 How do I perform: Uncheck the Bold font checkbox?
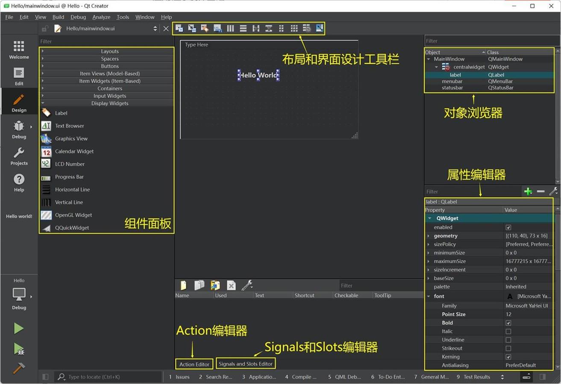[508, 323]
